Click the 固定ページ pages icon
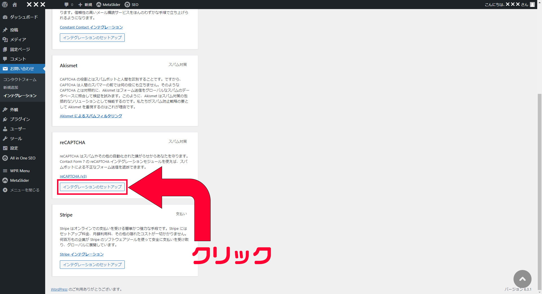The height and width of the screenshot is (294, 542). (5, 49)
